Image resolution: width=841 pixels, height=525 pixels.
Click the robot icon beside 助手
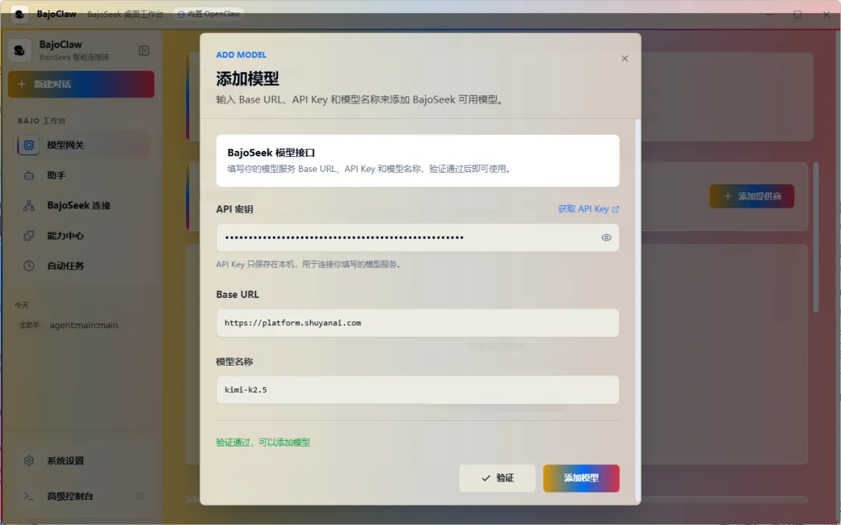click(x=29, y=175)
